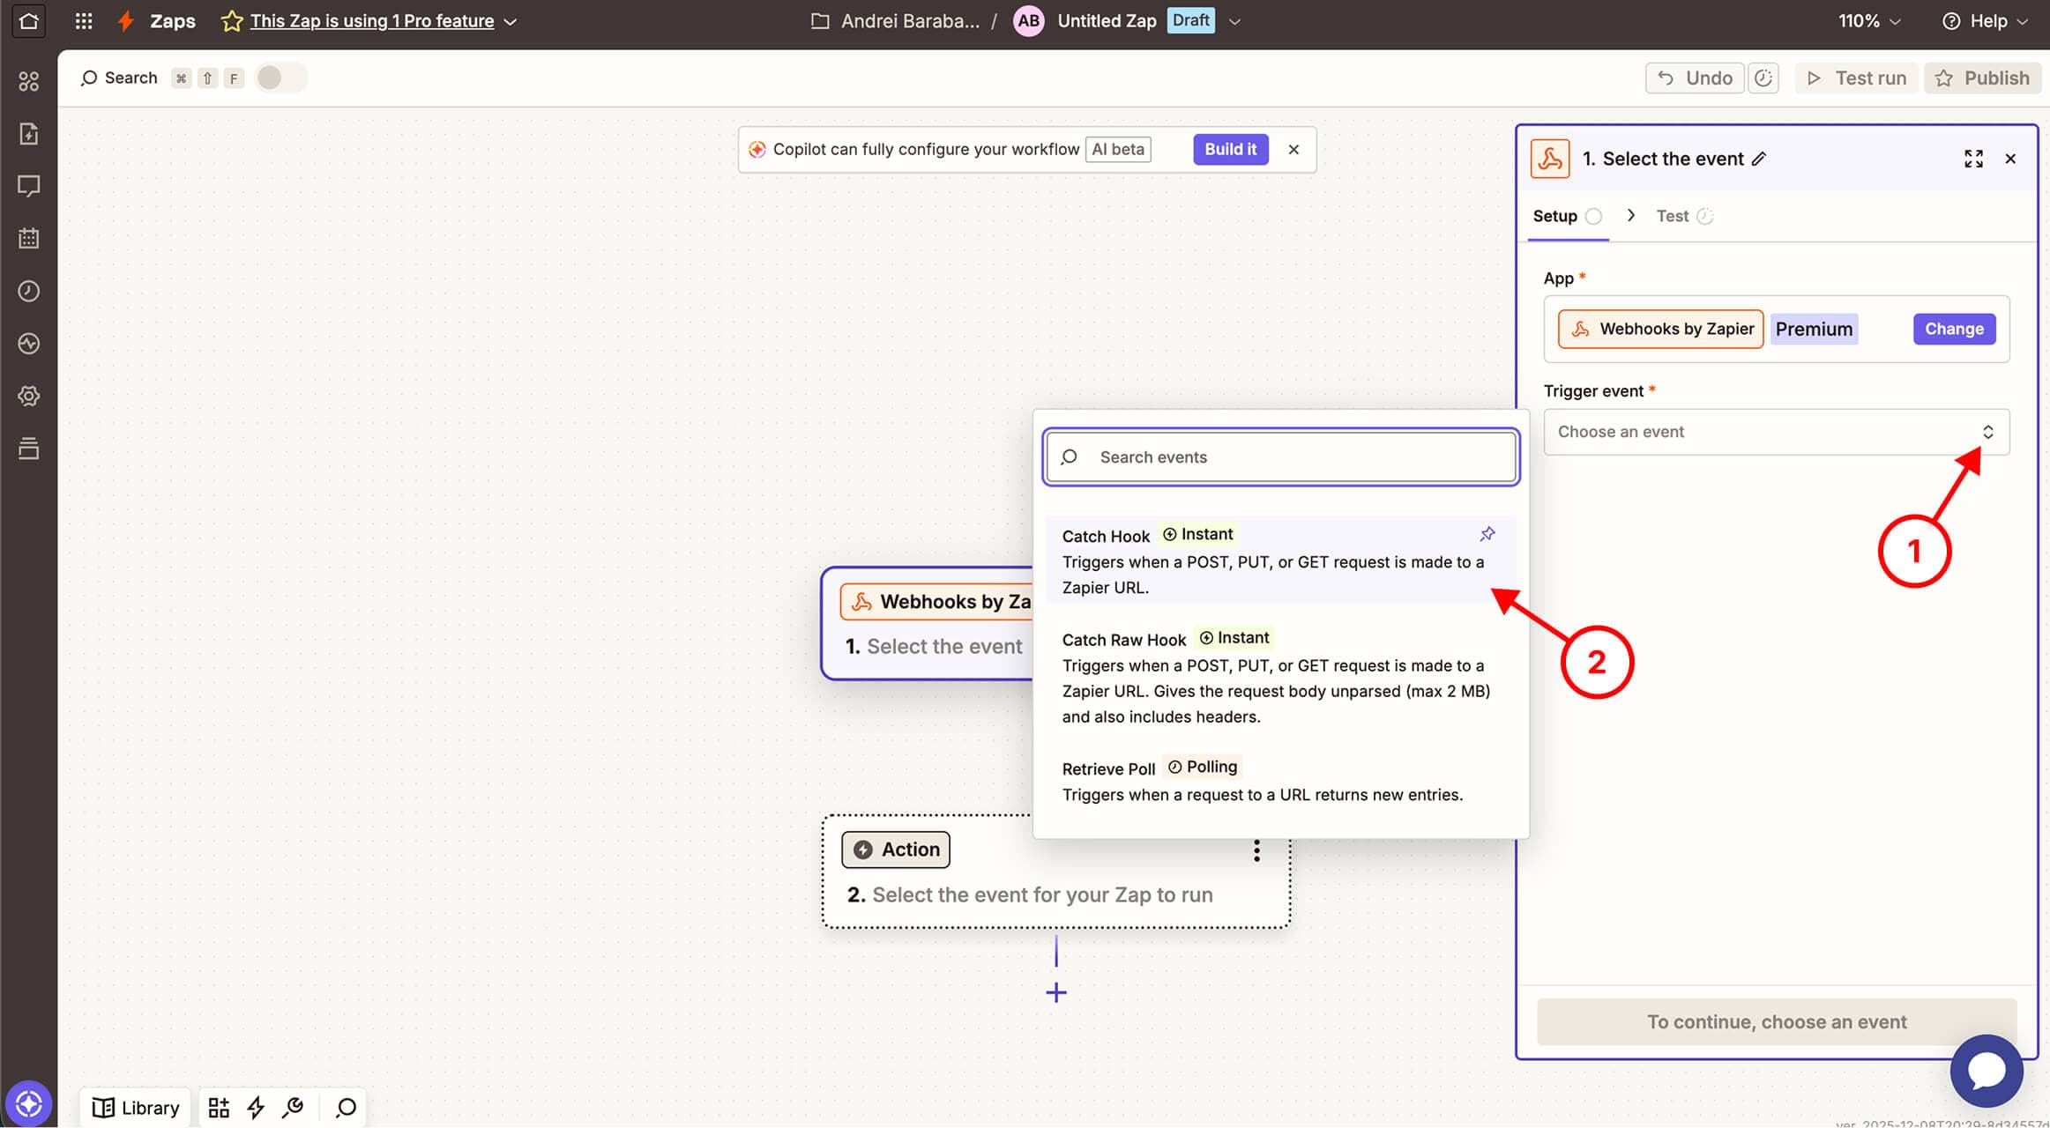Open the 110% zoom level dropdown
This screenshot has height=1128, width=2050.
pos(1868,20)
